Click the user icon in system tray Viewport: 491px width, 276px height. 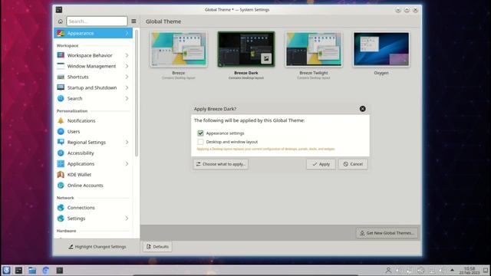[x=388, y=270]
